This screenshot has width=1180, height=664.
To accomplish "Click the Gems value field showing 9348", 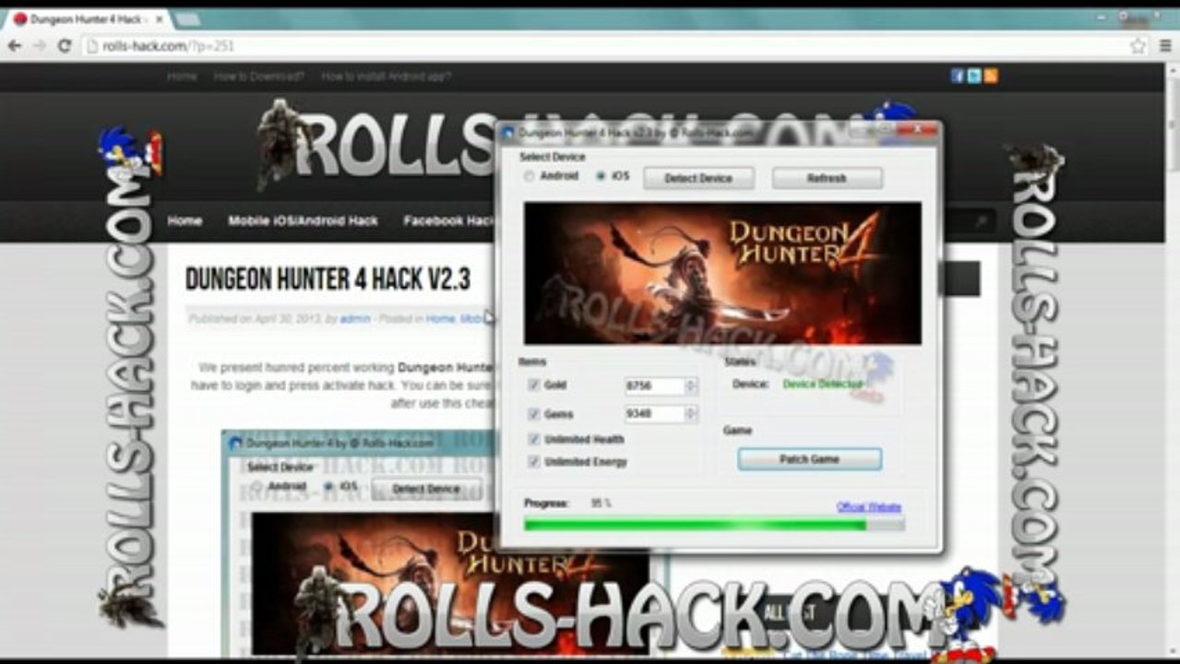I will [x=655, y=414].
